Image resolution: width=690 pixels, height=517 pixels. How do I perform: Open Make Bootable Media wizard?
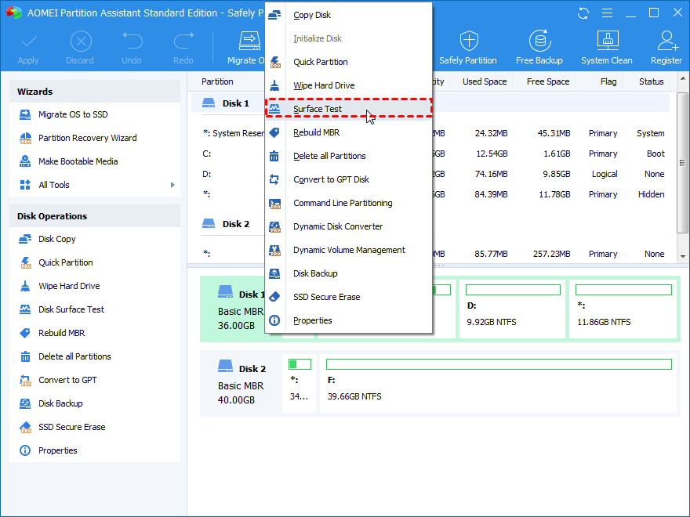tap(78, 161)
